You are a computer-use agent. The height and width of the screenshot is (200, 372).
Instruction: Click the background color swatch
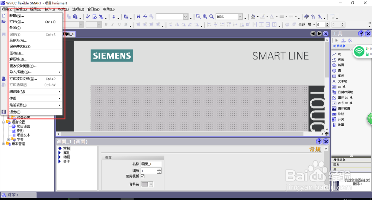145,184
